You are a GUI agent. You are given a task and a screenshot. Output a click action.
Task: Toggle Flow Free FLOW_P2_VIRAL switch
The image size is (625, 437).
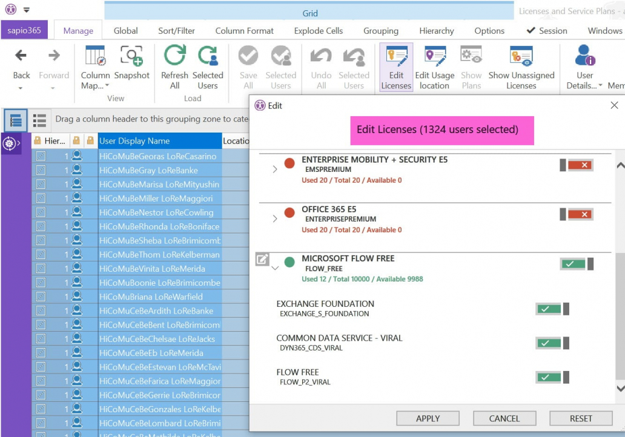click(x=552, y=377)
